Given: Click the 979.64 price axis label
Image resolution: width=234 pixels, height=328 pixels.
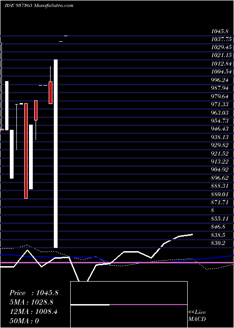Looking at the screenshot, I should point(220,97).
